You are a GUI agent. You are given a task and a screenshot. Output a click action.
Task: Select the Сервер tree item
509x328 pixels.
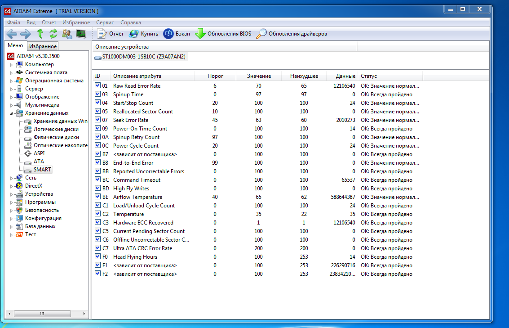tap(34, 89)
